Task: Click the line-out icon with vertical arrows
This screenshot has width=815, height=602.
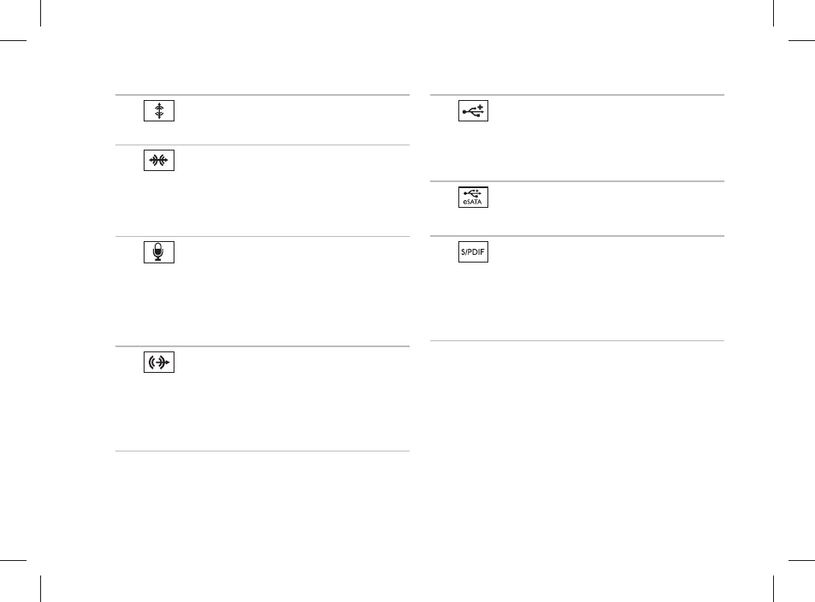Action: [x=159, y=110]
